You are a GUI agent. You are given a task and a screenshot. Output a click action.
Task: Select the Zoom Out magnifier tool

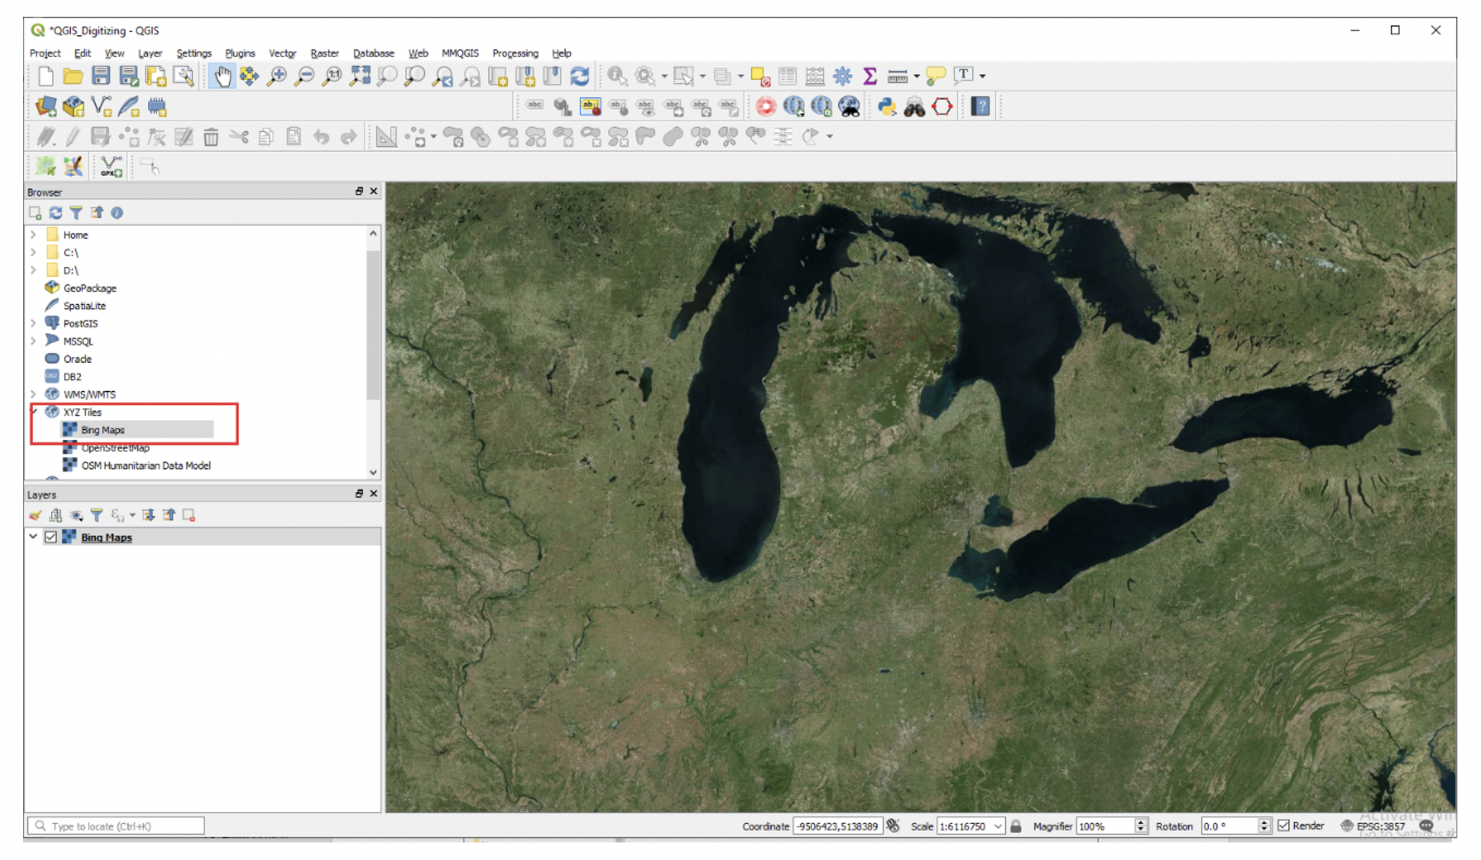pos(304,76)
